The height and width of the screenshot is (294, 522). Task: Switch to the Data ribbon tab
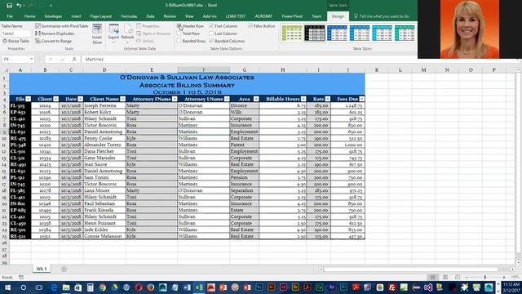(150, 16)
